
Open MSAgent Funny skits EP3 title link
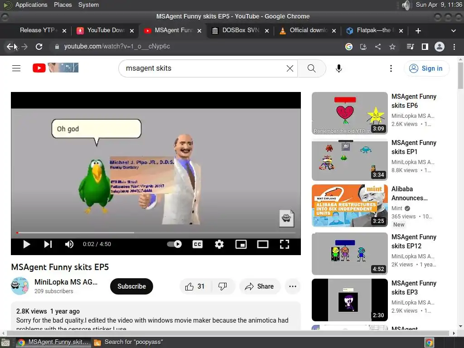(414, 288)
